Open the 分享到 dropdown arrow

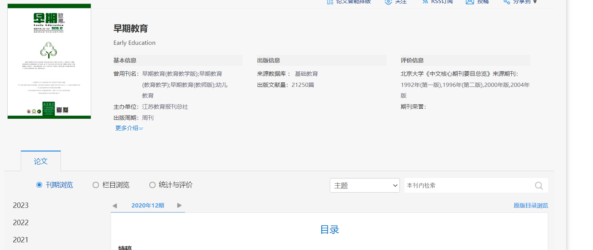(x=535, y=2)
